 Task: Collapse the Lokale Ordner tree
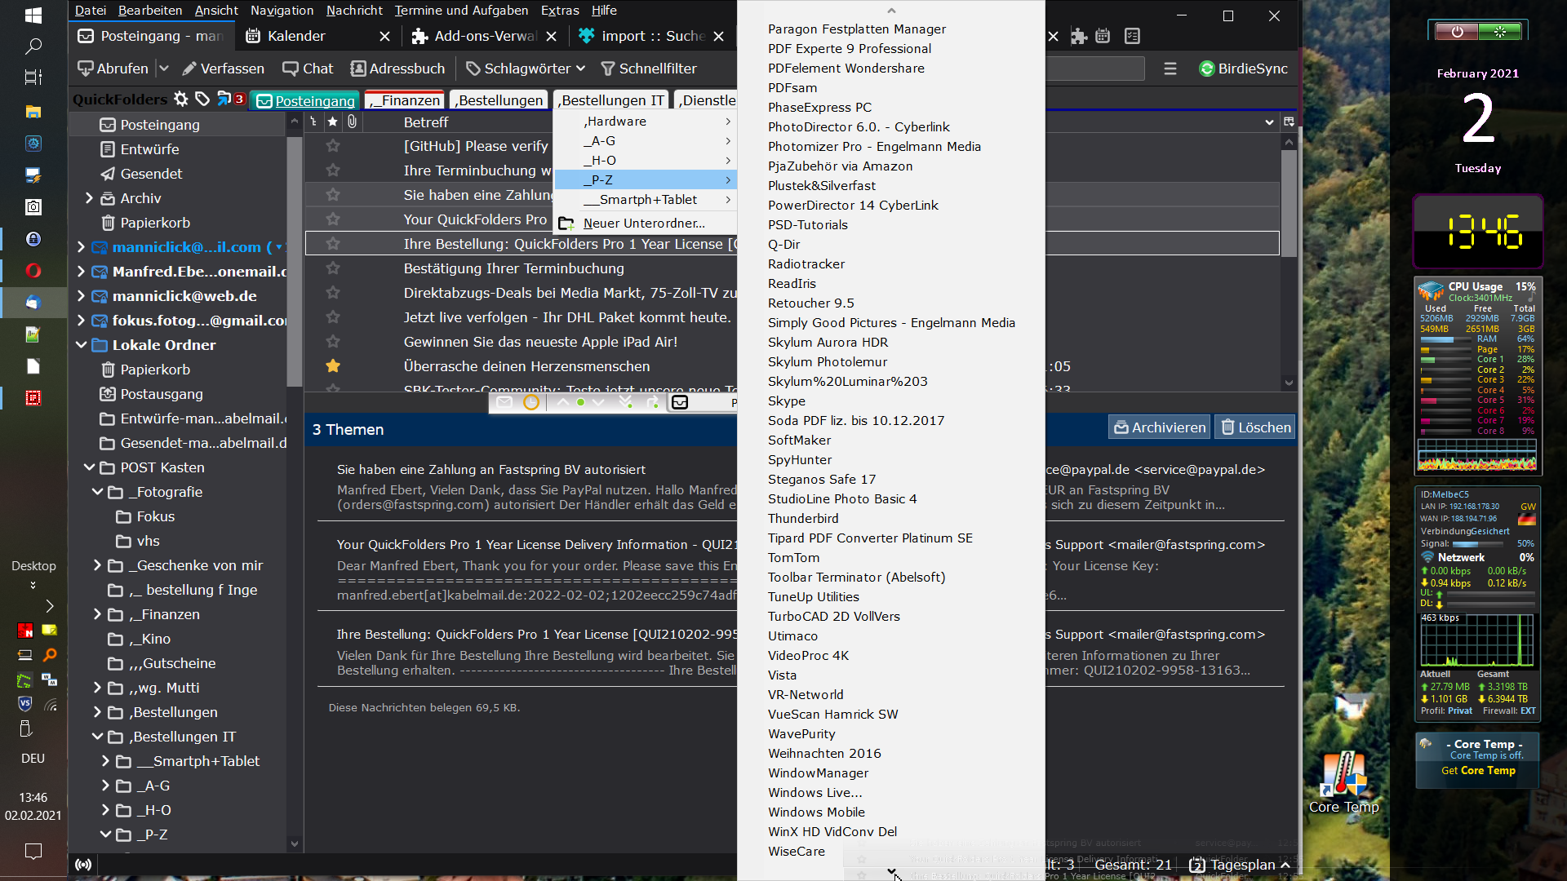pos(81,345)
